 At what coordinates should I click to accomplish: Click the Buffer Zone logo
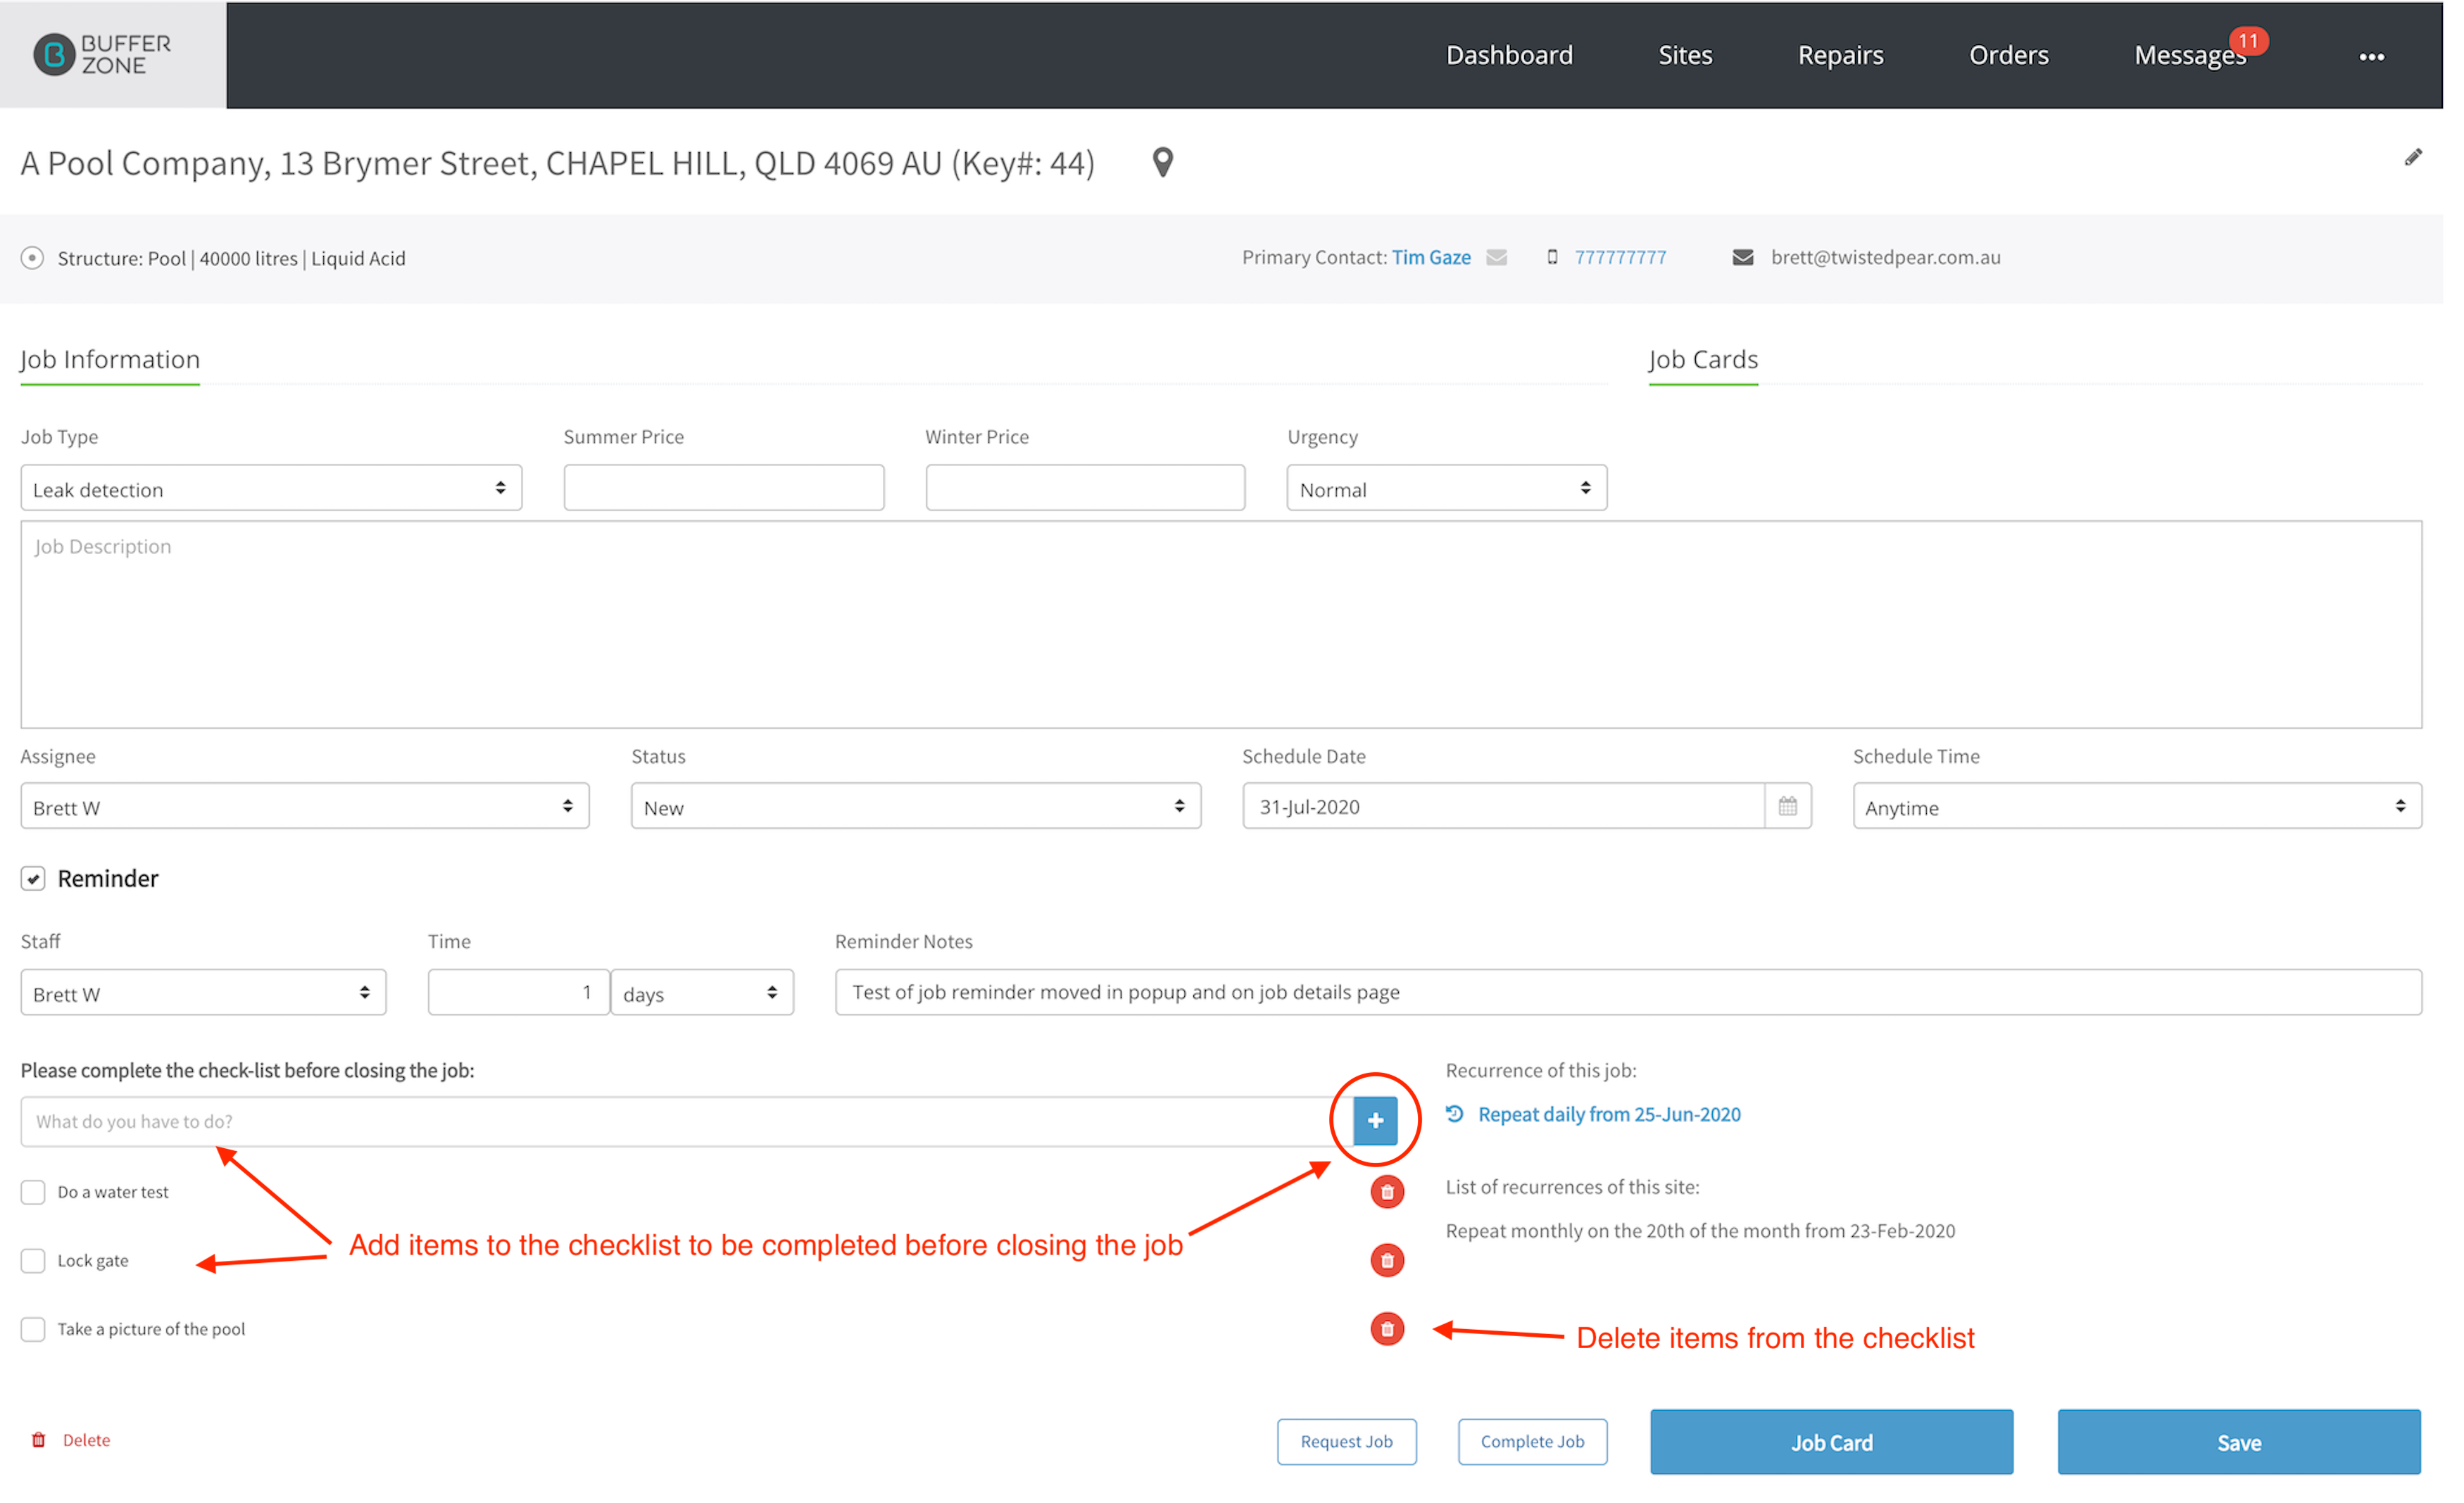tap(103, 55)
